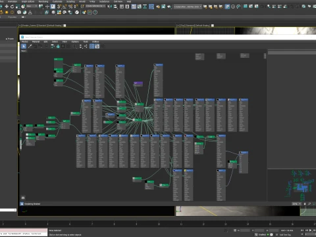Click Put Material to Scene icon
This screenshot has height=237, width=316.
click(35, 46)
